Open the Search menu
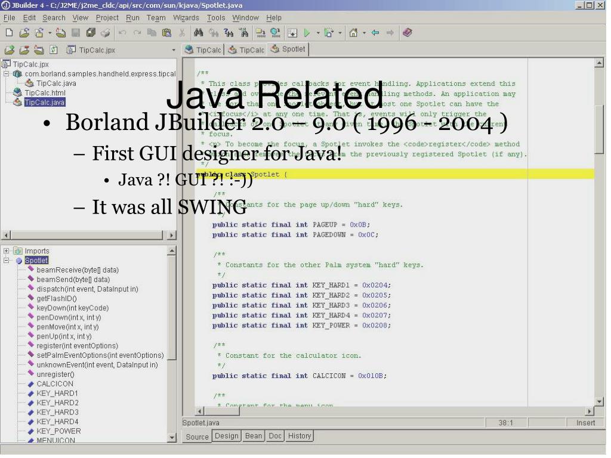This screenshot has width=611, height=458. click(x=54, y=18)
